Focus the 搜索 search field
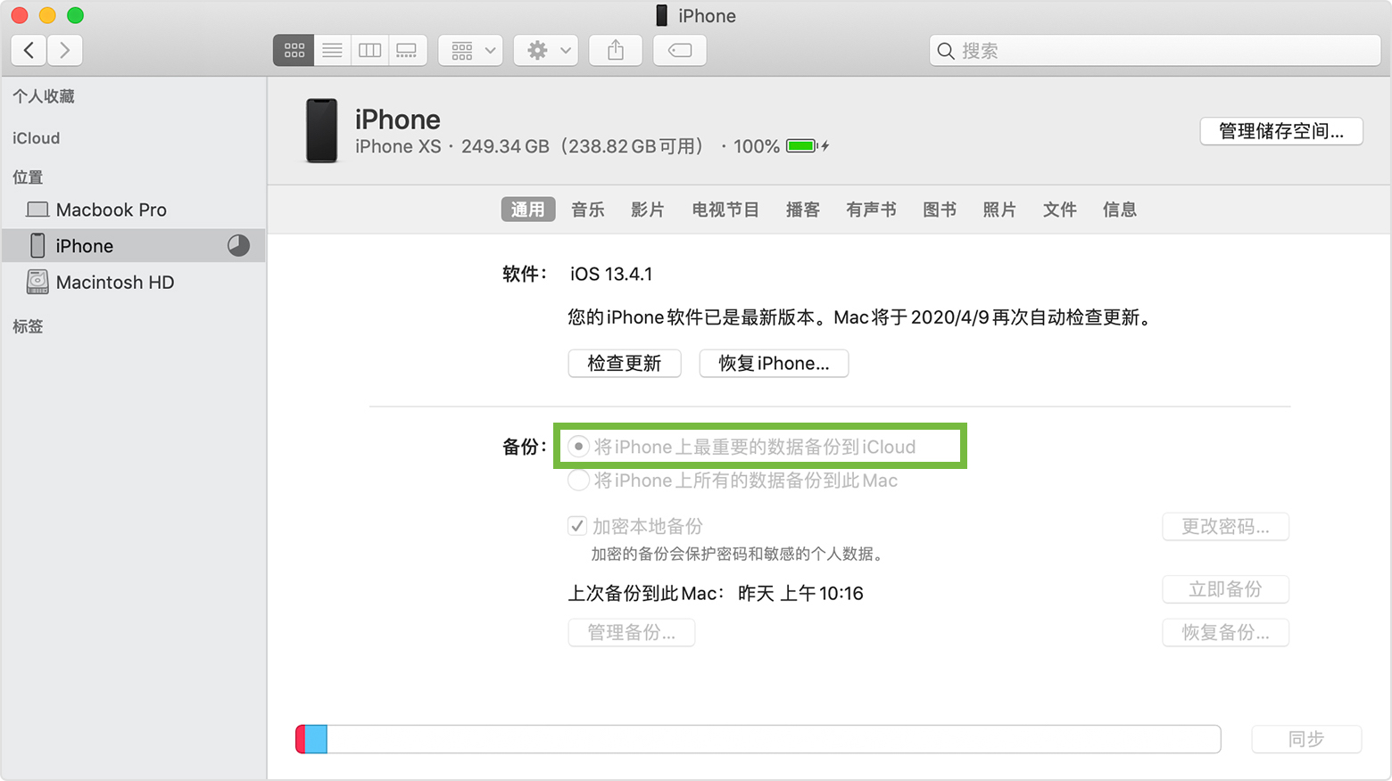The height and width of the screenshot is (781, 1392). point(1155,51)
